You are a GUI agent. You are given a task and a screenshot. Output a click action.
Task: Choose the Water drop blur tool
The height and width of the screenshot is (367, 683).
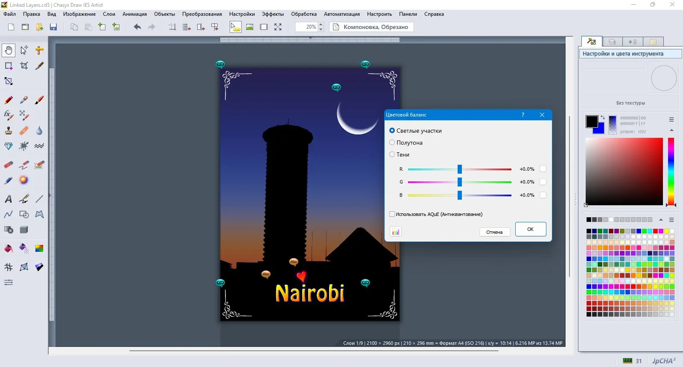click(39, 131)
